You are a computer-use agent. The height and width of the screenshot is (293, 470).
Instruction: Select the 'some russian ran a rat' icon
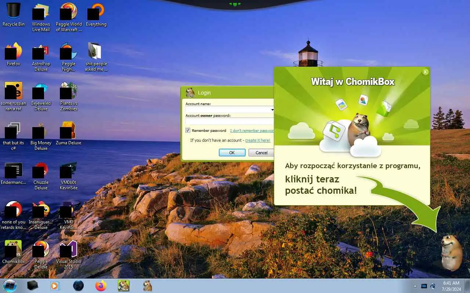click(x=14, y=96)
